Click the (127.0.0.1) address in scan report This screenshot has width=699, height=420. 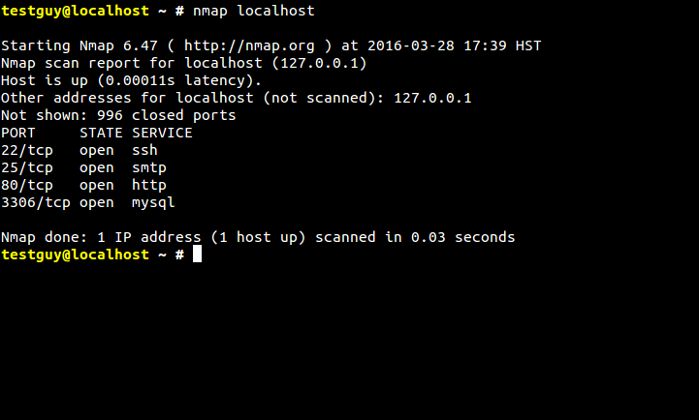point(319,63)
